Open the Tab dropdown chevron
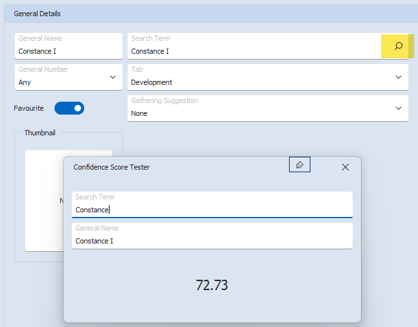 (399, 77)
